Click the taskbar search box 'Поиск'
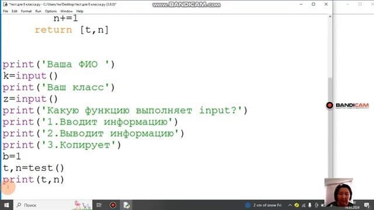Screen dimensions: 374x210 (x=53, y=205)
